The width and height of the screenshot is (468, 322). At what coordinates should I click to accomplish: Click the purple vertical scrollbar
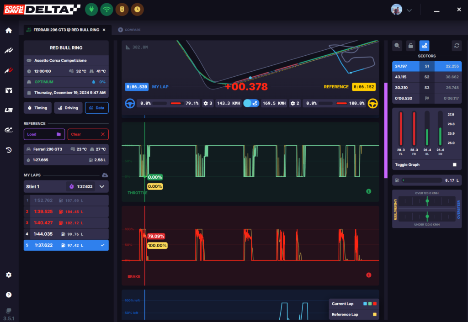pos(386,130)
